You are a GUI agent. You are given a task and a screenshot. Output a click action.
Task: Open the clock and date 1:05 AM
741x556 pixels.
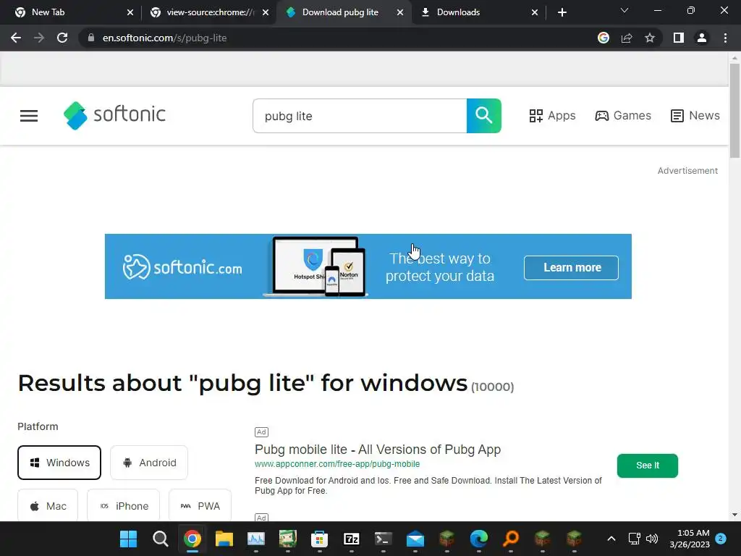click(690, 539)
